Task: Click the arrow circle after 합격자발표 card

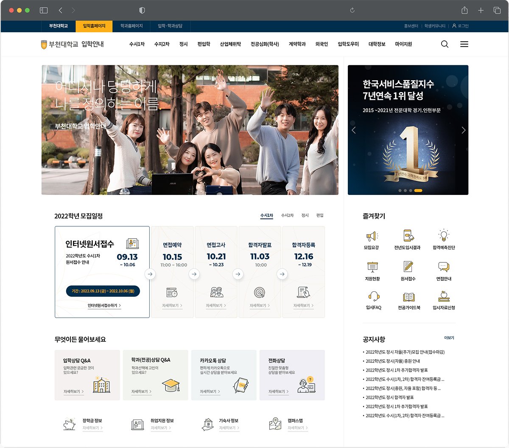Action: click(x=282, y=274)
